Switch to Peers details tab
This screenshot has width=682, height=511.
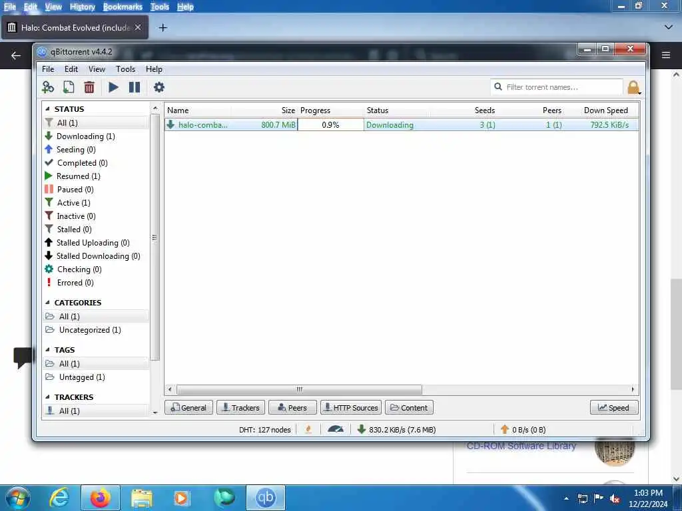coord(292,408)
